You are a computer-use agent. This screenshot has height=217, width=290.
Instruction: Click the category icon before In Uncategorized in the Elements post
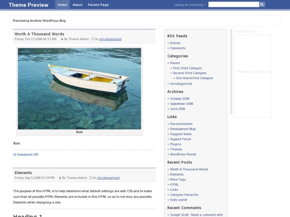click(91, 178)
